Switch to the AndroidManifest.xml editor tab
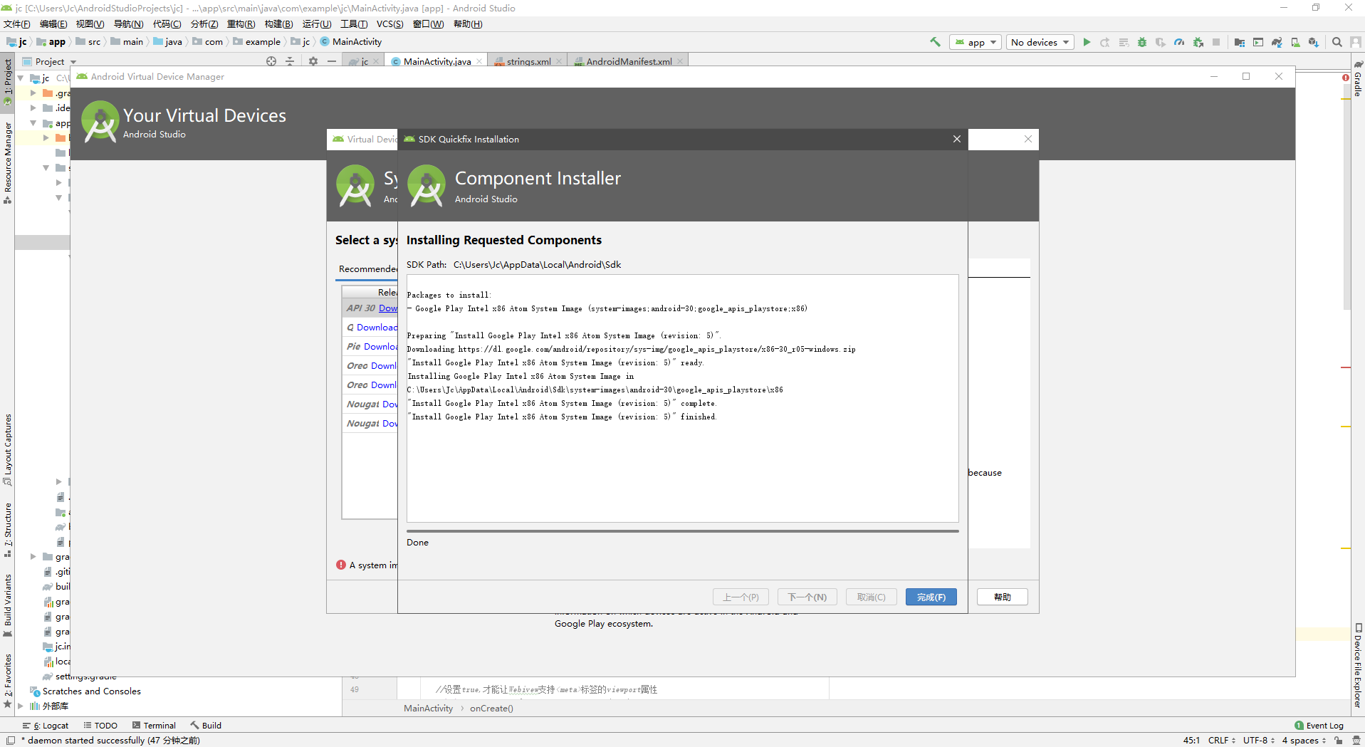1365x747 pixels. click(629, 61)
